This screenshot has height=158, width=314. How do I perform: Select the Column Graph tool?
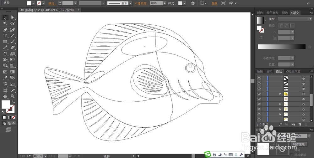pyautogui.click(x=13, y=84)
